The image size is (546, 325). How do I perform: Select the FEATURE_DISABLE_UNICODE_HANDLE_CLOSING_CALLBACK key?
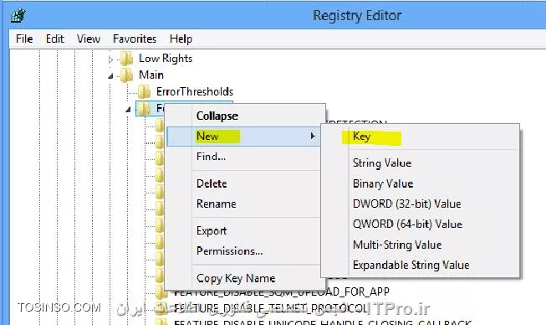point(322,322)
